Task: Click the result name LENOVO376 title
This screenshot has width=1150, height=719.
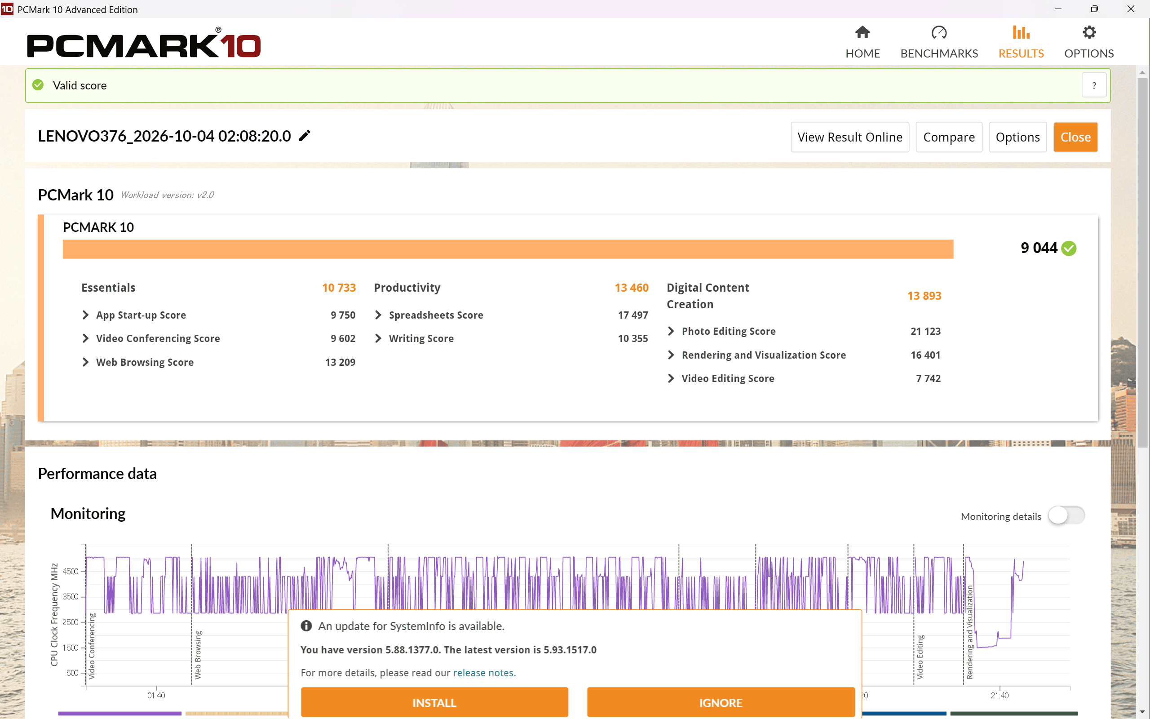Action: 164,136
